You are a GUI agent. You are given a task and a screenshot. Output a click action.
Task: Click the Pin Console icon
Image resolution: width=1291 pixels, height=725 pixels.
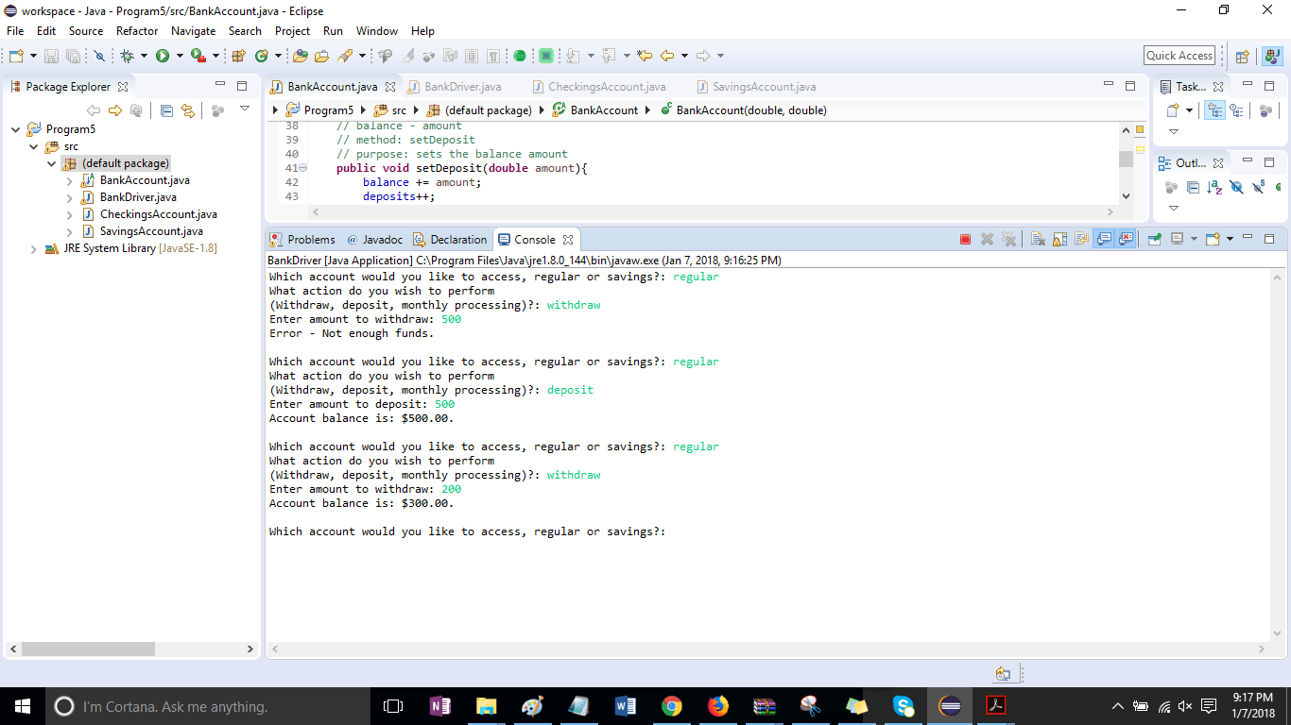1154,240
